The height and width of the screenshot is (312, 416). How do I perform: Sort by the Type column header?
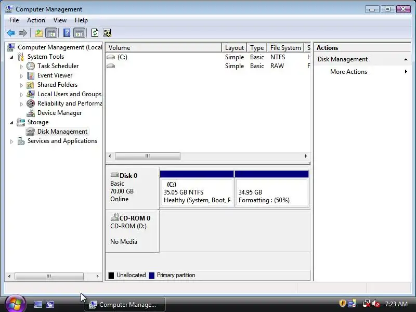click(x=257, y=48)
